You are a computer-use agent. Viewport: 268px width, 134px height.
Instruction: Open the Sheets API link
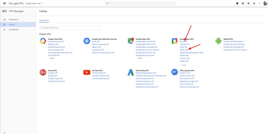[184, 50]
